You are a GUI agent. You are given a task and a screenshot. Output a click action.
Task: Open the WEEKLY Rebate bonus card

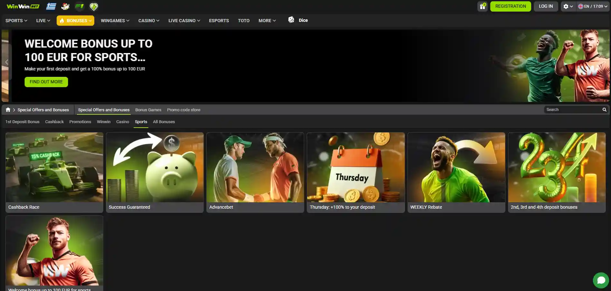[x=456, y=172]
